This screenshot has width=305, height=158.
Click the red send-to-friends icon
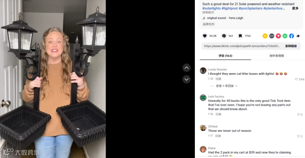[x=278, y=36]
